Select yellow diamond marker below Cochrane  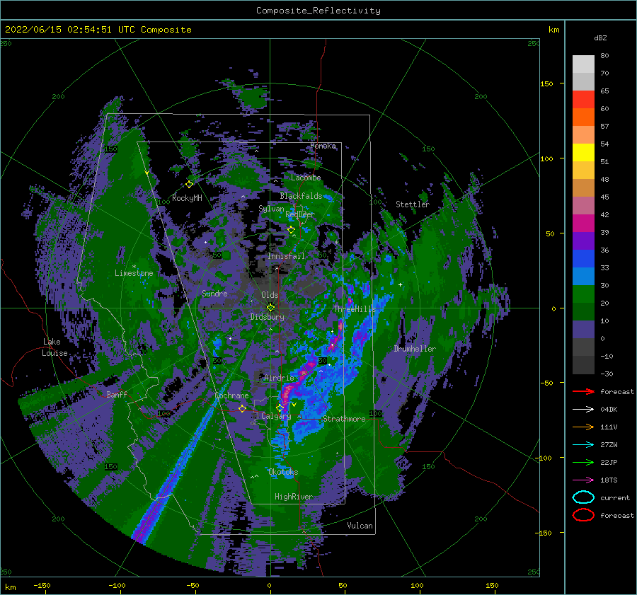[242, 408]
